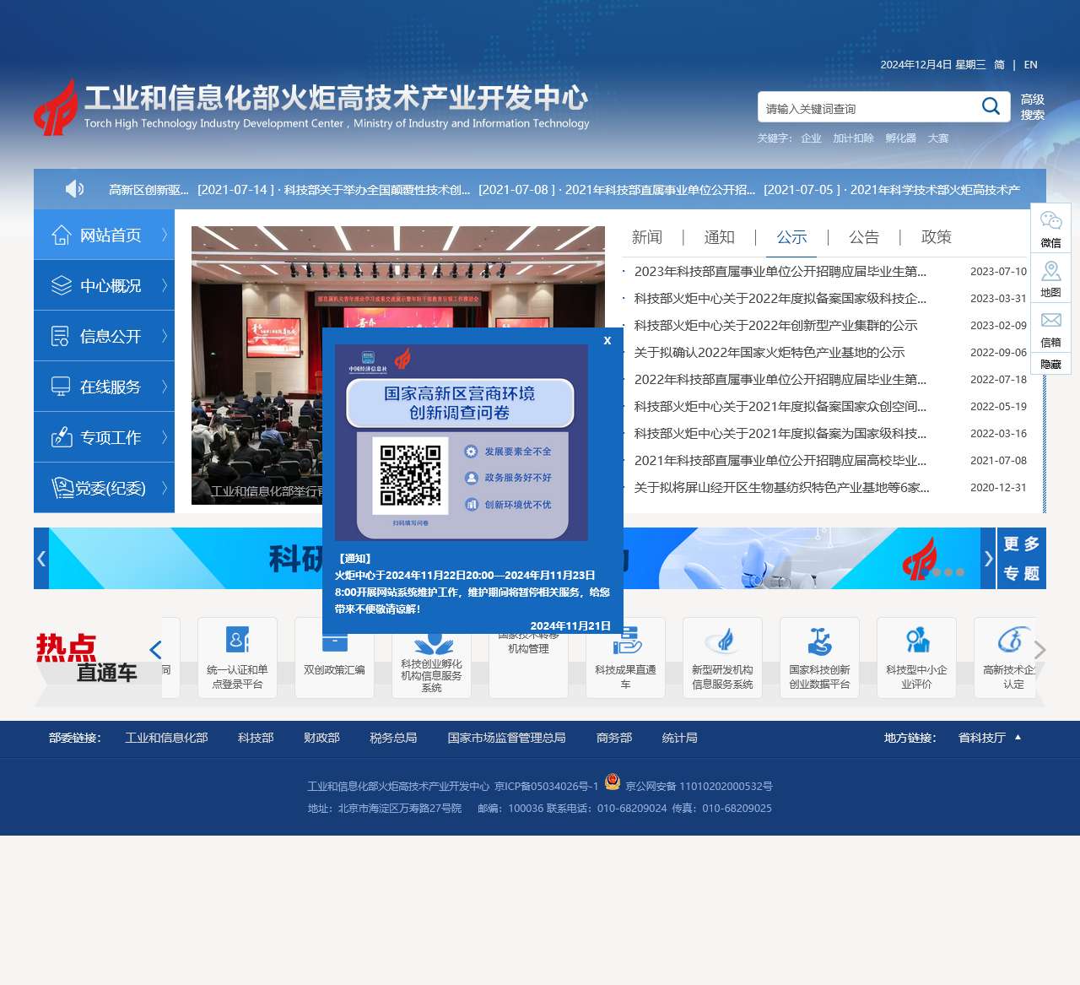Screen dimensions: 1080x985
Task: Click the QR code survey image in popup
Action: (462, 442)
